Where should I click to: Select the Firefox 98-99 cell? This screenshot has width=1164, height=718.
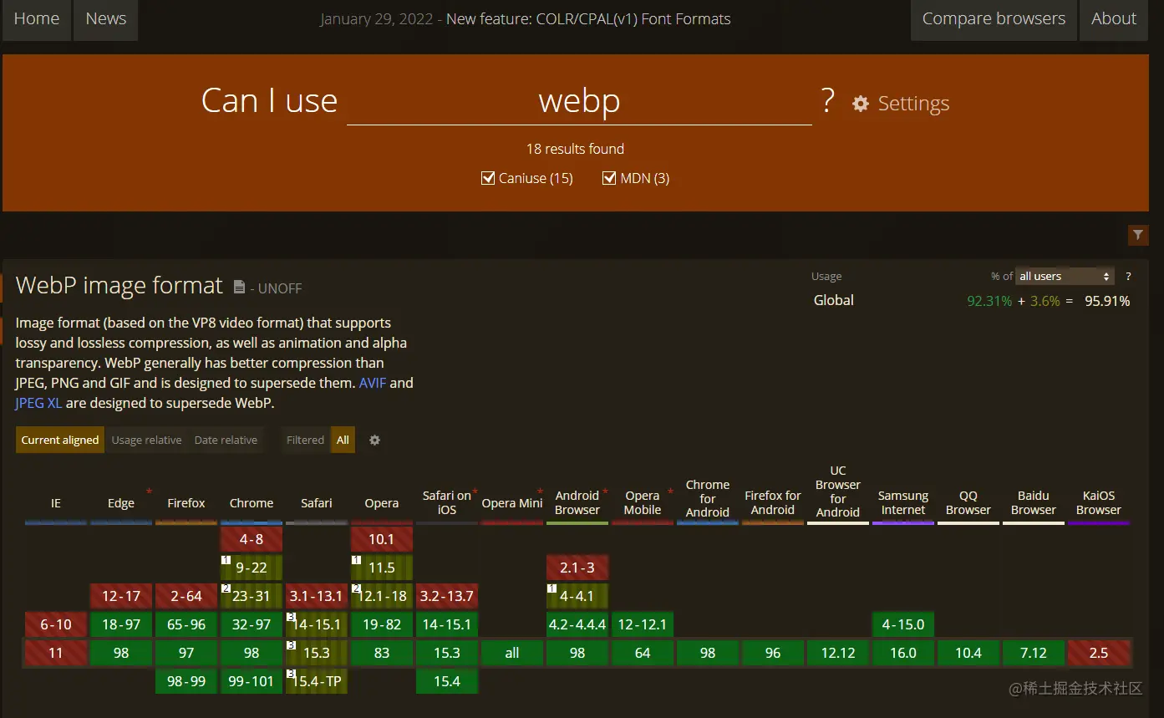point(186,681)
